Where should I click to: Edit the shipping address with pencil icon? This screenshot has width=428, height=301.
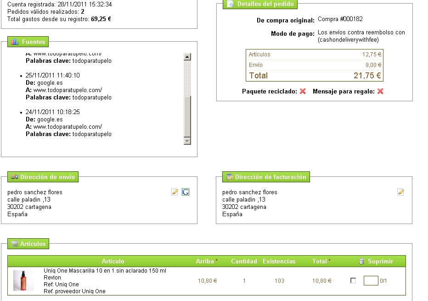pyautogui.click(x=175, y=192)
